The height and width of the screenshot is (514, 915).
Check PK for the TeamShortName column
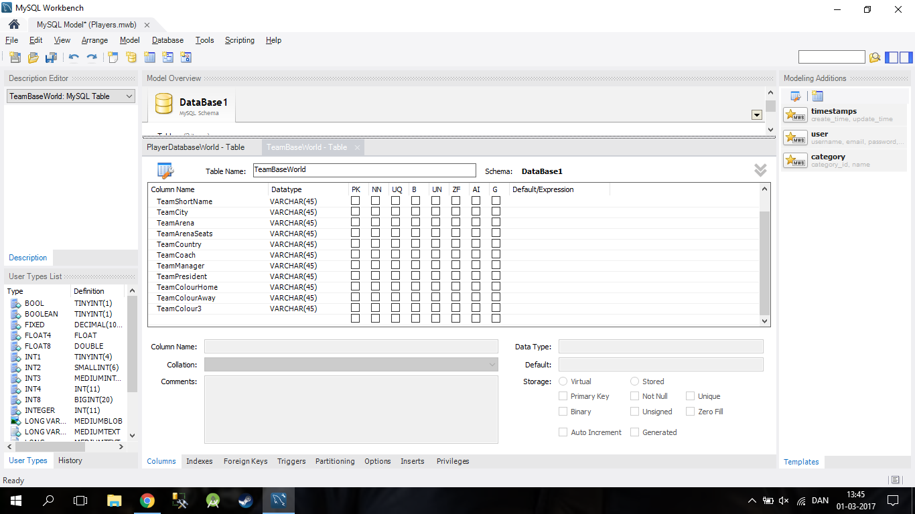tap(356, 201)
